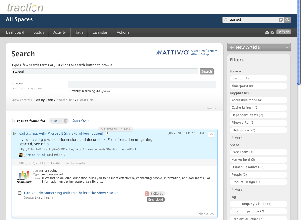
Task: Click the Spaces limit input field
Action: (x=142, y=84)
